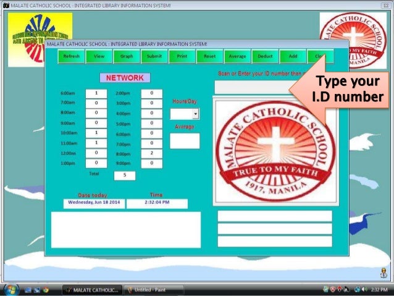Select the 11:00am count field
This screenshot has width=394, height=296.
click(x=96, y=143)
